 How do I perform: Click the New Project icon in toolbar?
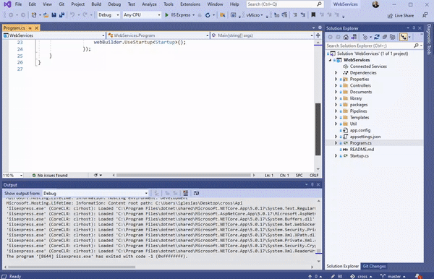click(34, 15)
